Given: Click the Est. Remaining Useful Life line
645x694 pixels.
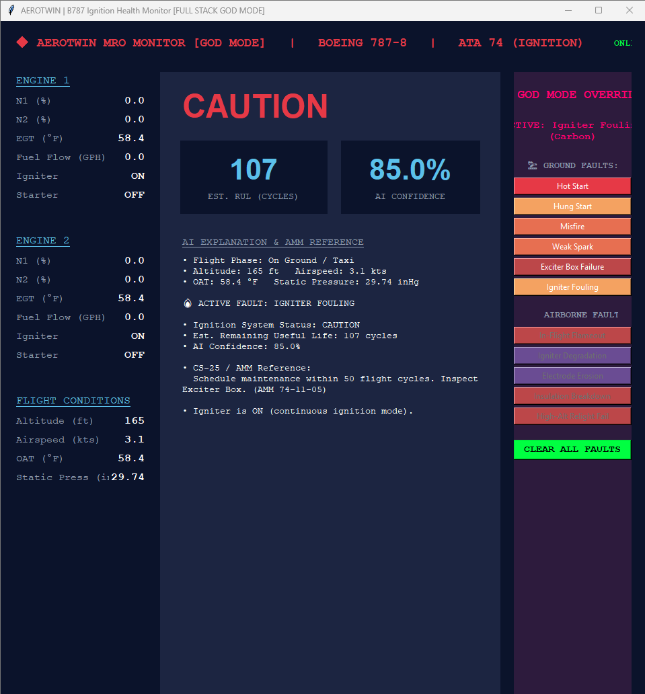Looking at the screenshot, I should [x=290, y=336].
